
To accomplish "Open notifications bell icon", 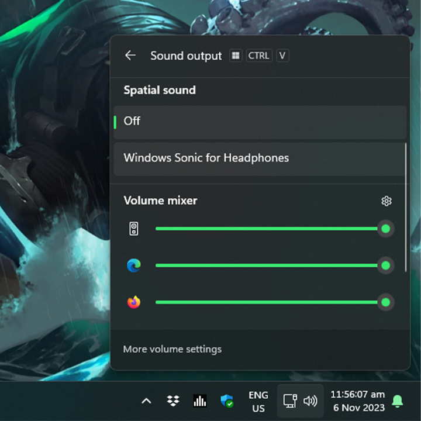I will pos(398,401).
